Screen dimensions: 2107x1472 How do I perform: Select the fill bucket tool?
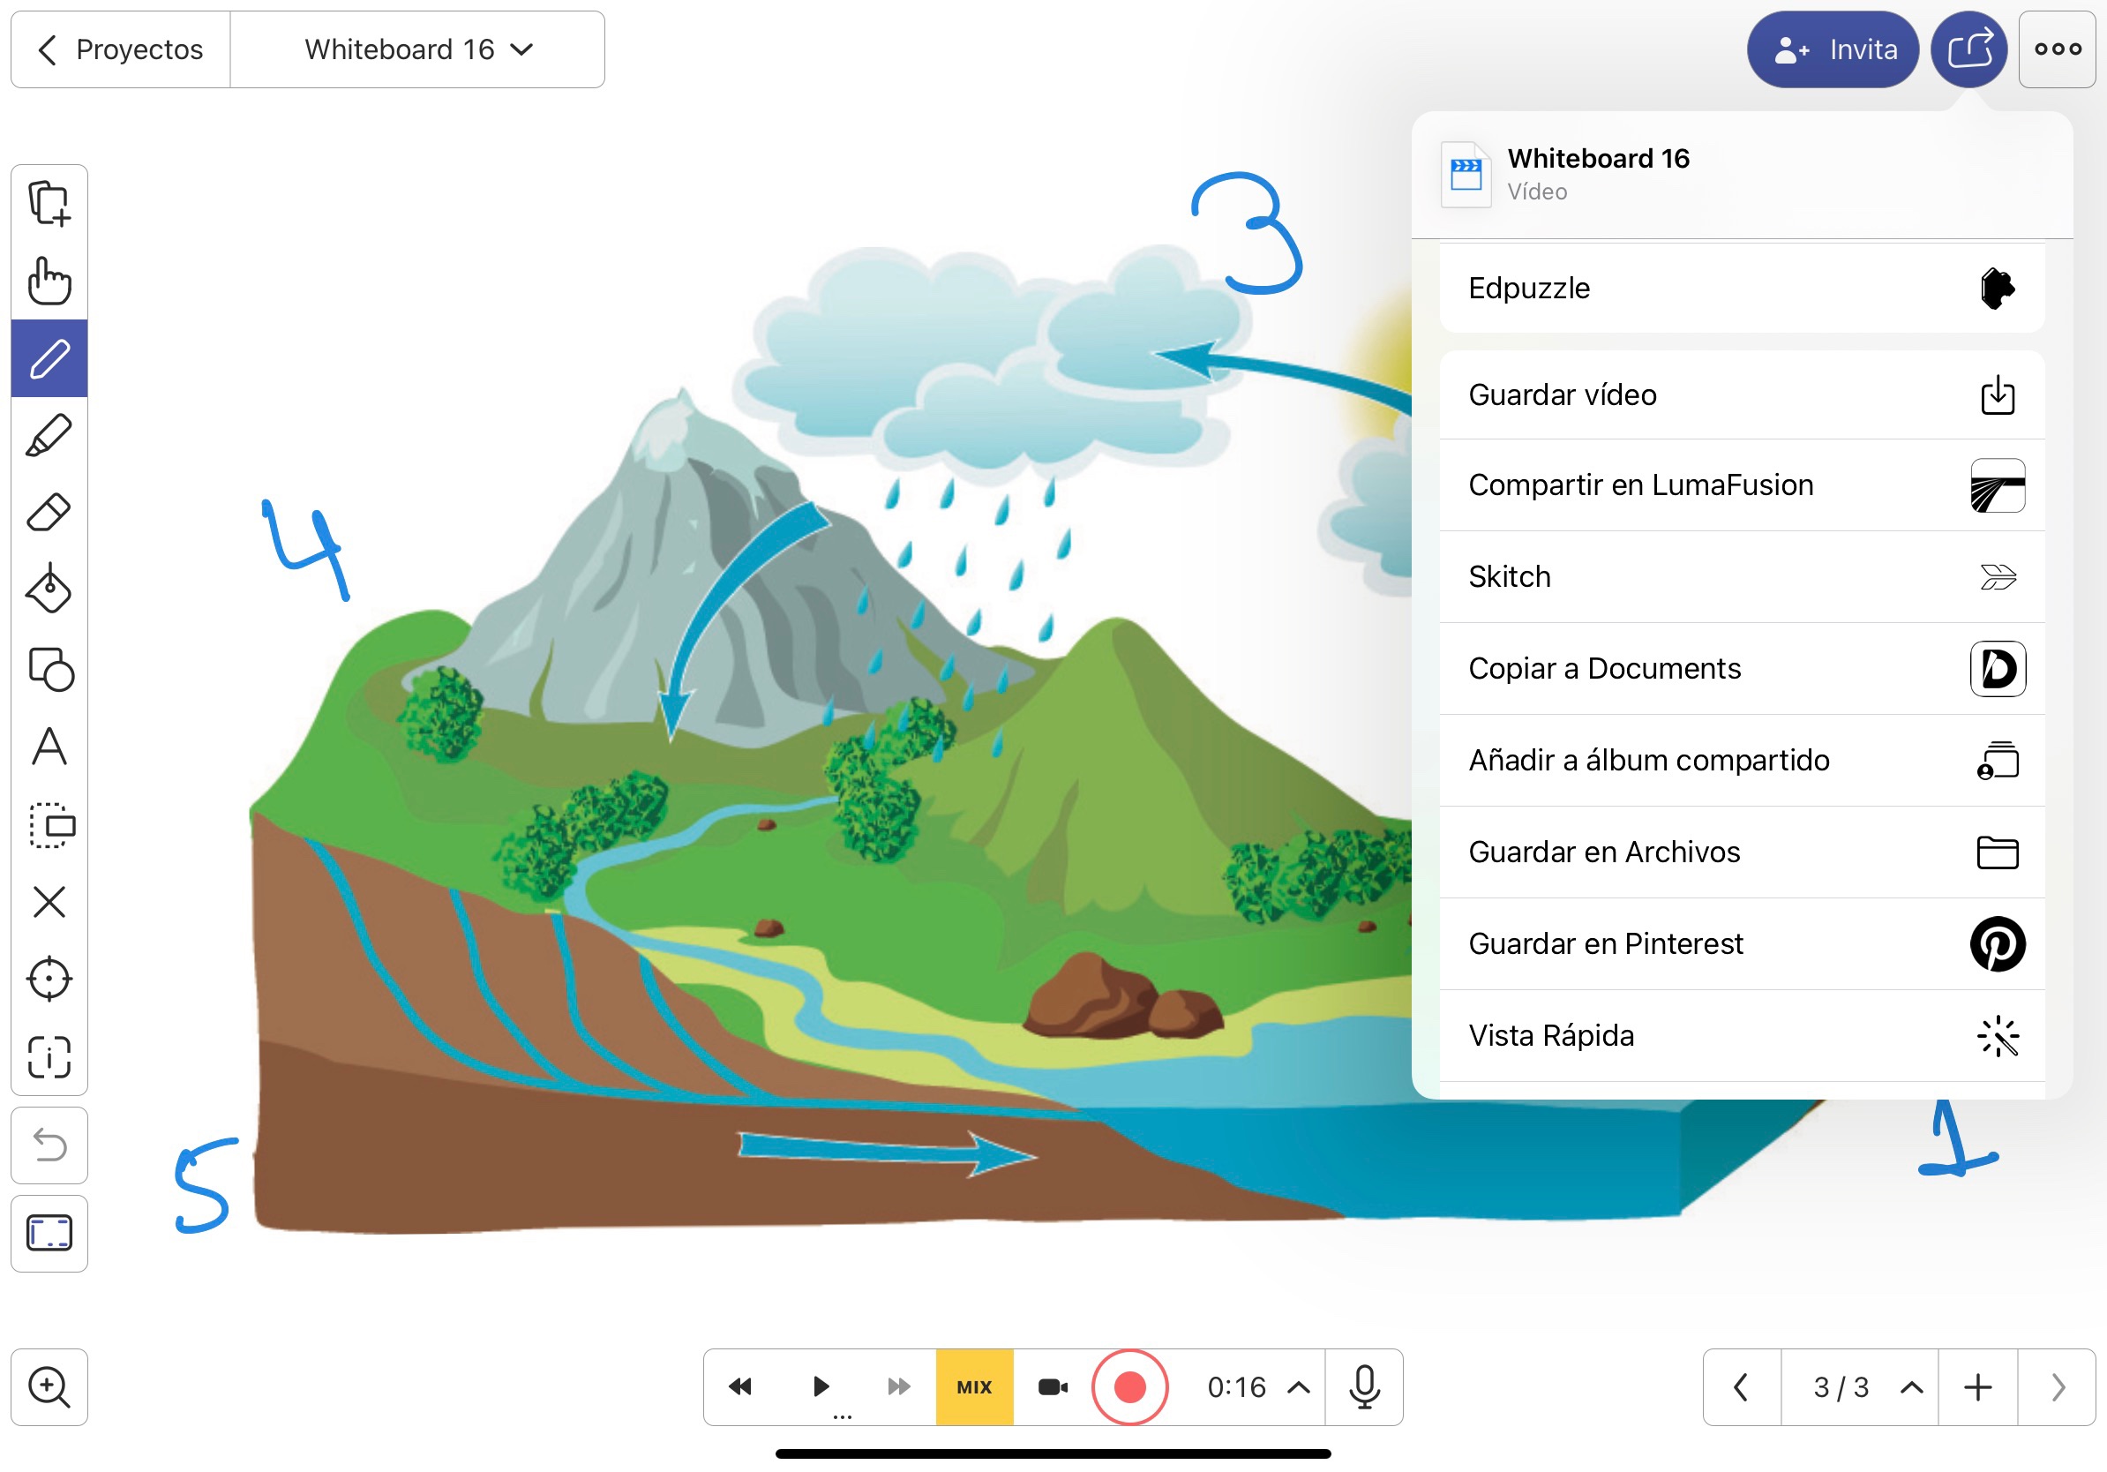pyautogui.click(x=49, y=590)
